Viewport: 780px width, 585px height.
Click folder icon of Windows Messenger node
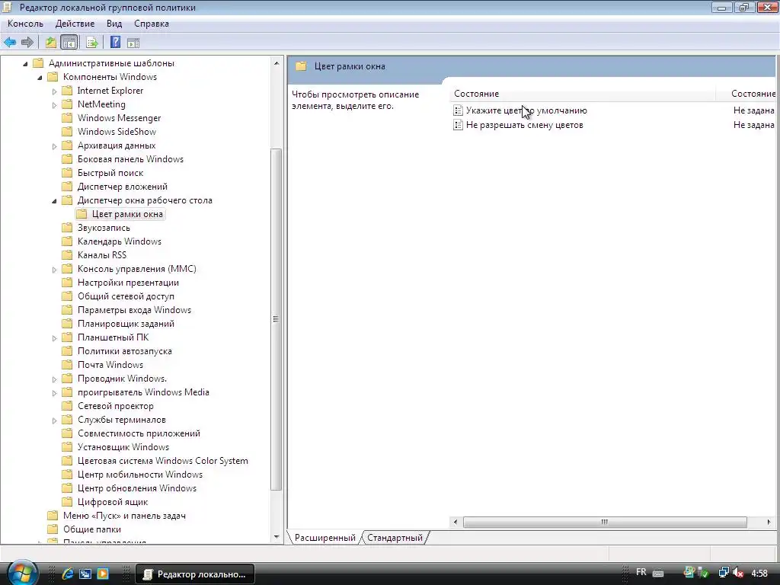pyautogui.click(x=67, y=118)
